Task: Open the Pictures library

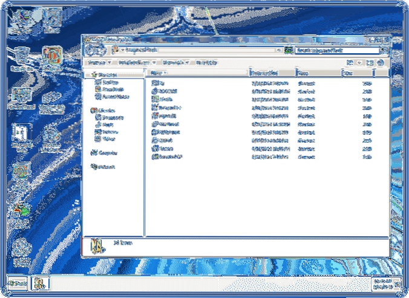Action: pyautogui.click(x=106, y=132)
